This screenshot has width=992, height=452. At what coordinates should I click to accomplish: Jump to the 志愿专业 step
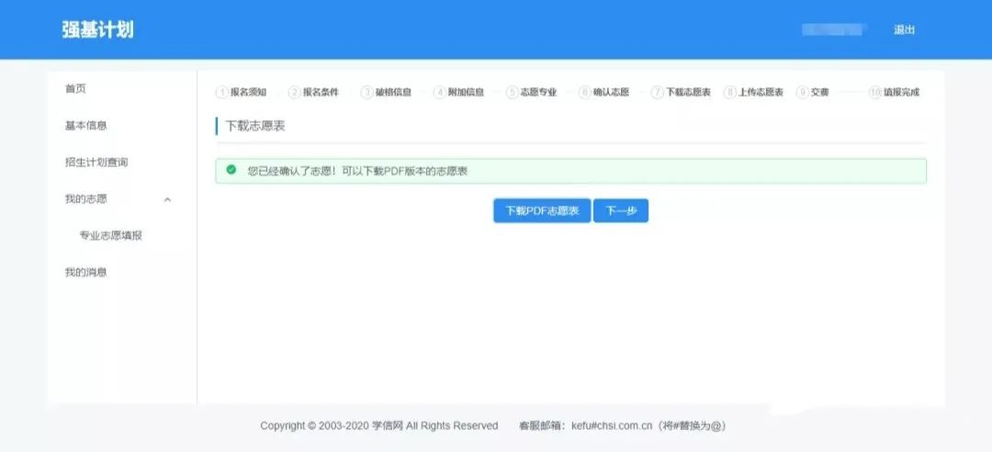(x=538, y=92)
